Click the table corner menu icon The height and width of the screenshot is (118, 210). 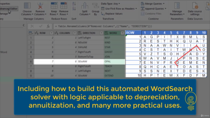pyautogui.click(x=31, y=33)
